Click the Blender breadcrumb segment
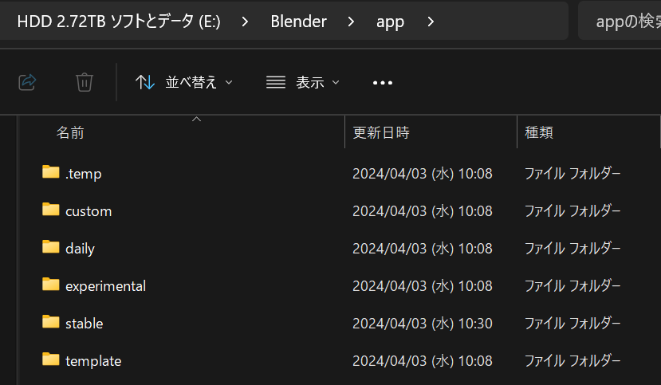 (298, 21)
